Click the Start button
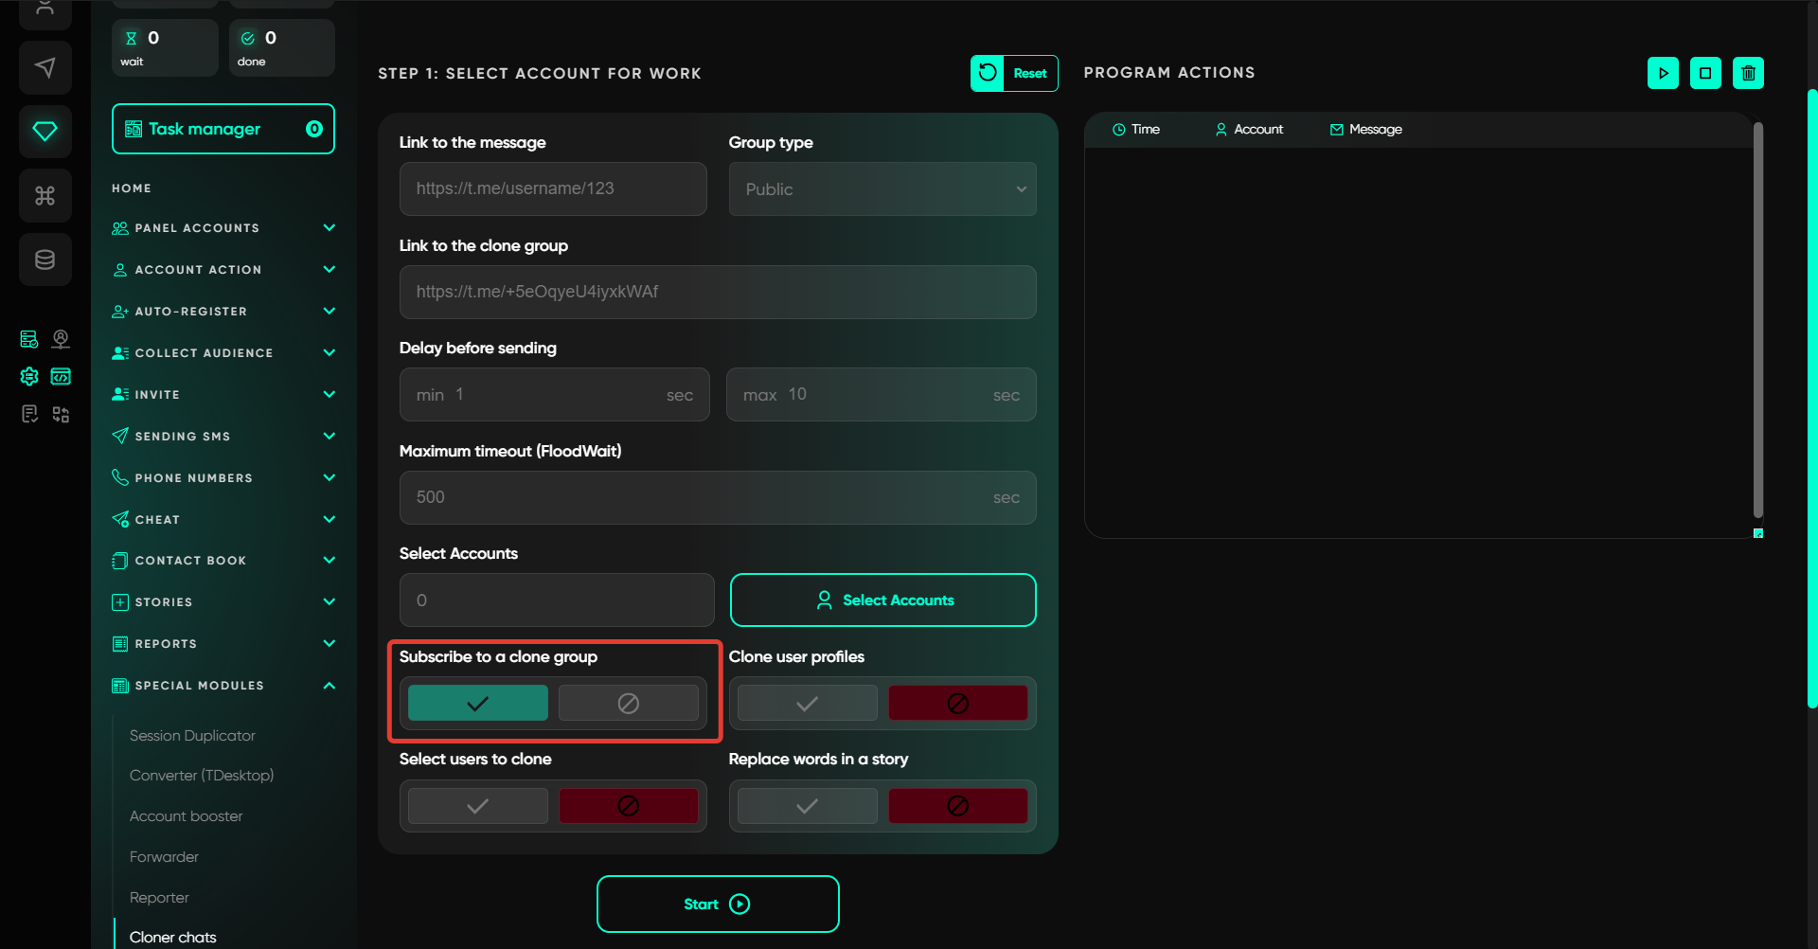 pyautogui.click(x=717, y=904)
